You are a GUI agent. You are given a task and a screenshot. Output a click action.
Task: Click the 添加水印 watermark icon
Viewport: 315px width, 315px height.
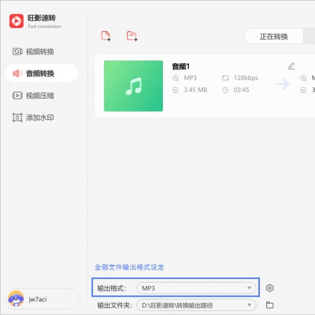[x=17, y=118]
